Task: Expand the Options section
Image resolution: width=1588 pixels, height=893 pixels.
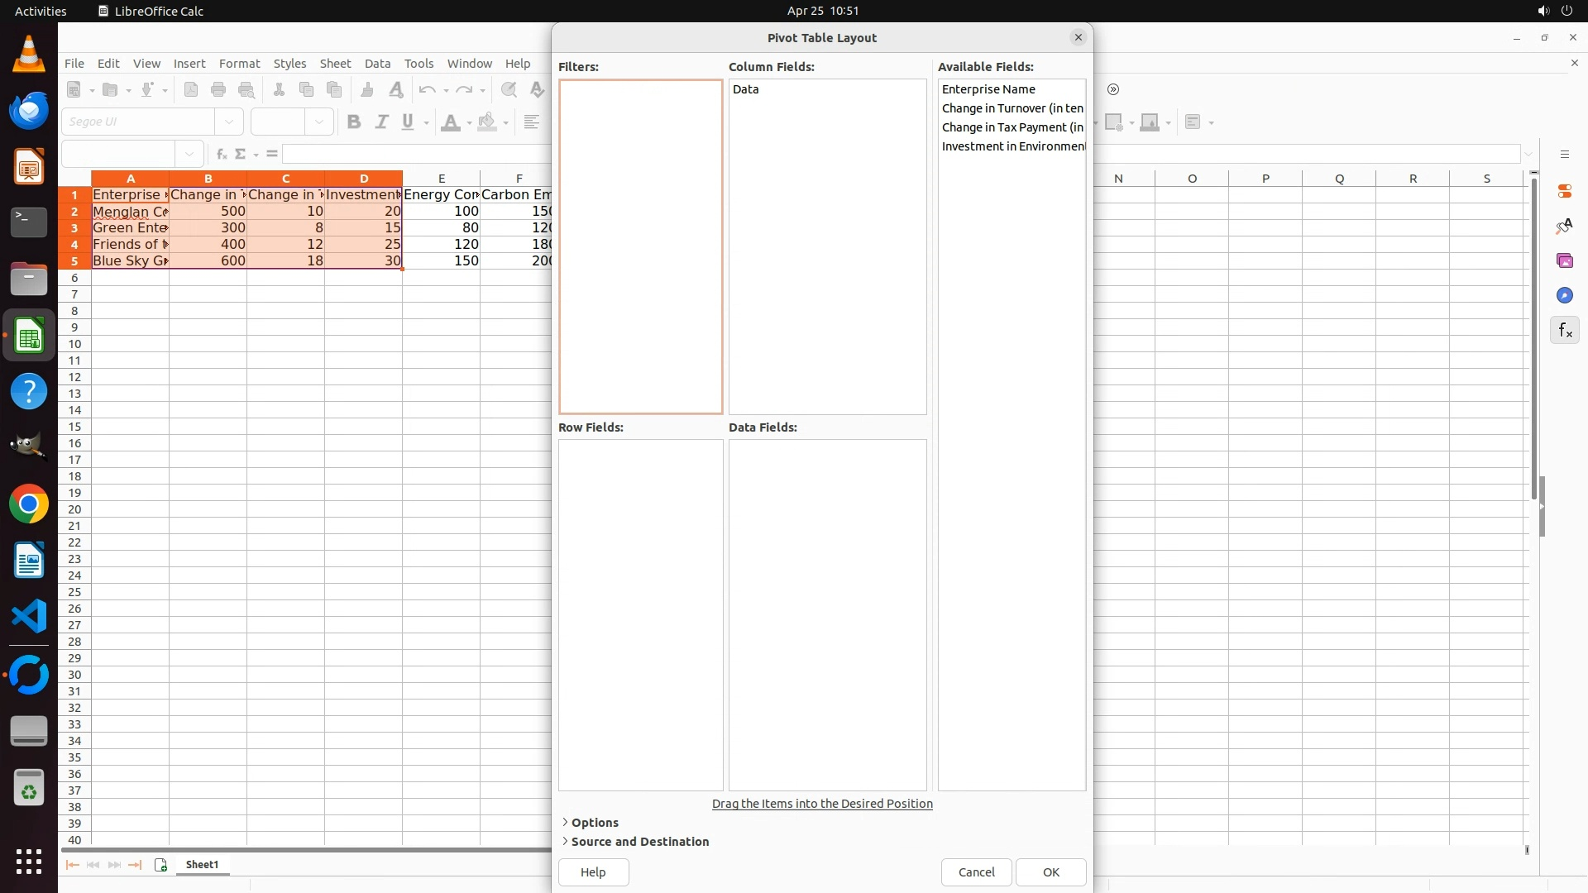Action: (x=594, y=823)
